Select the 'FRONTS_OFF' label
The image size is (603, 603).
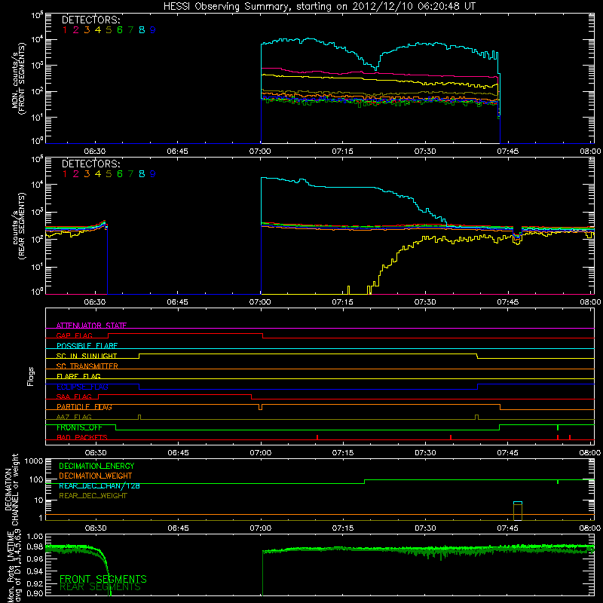point(79,427)
